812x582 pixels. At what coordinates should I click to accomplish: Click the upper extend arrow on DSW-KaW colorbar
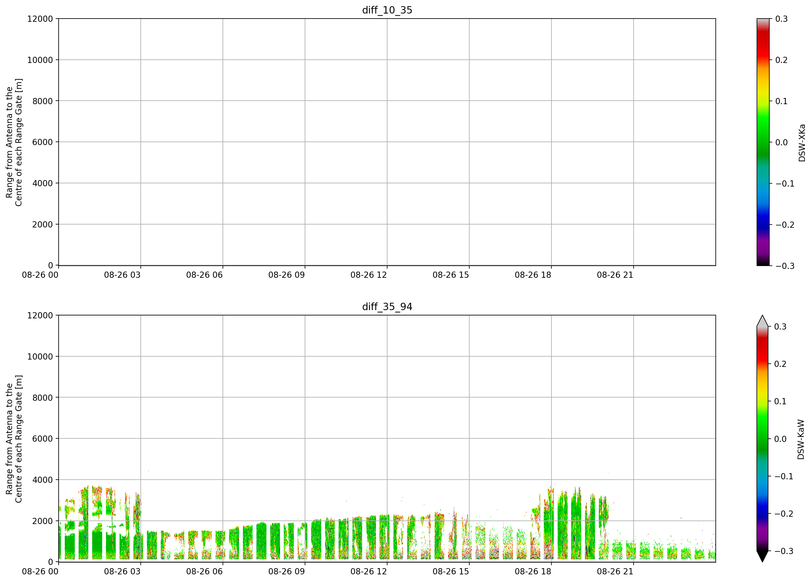click(x=763, y=321)
